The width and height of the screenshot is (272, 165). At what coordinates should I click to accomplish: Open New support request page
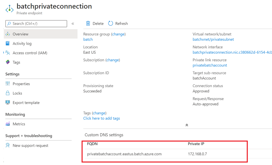(x=30, y=146)
